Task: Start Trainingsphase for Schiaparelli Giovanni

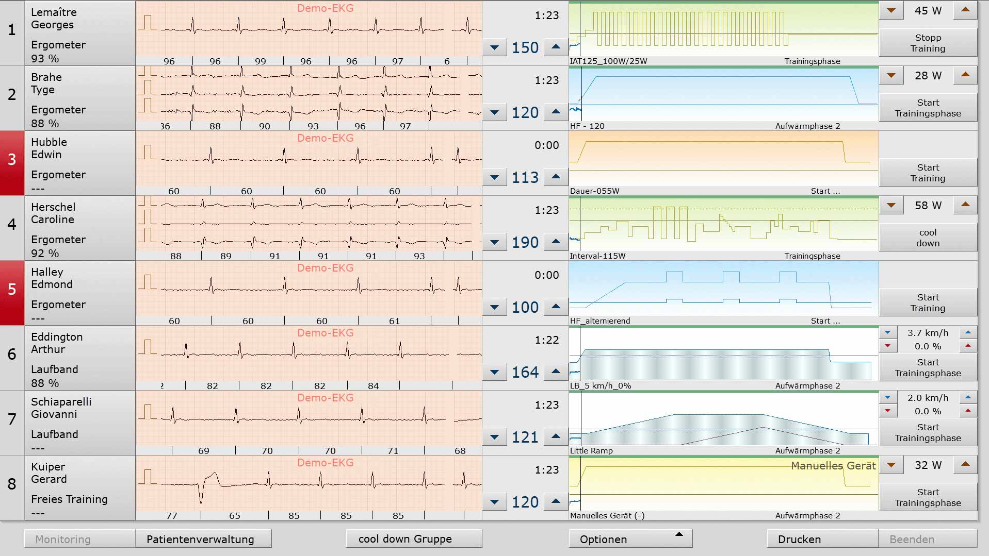Action: click(x=928, y=432)
